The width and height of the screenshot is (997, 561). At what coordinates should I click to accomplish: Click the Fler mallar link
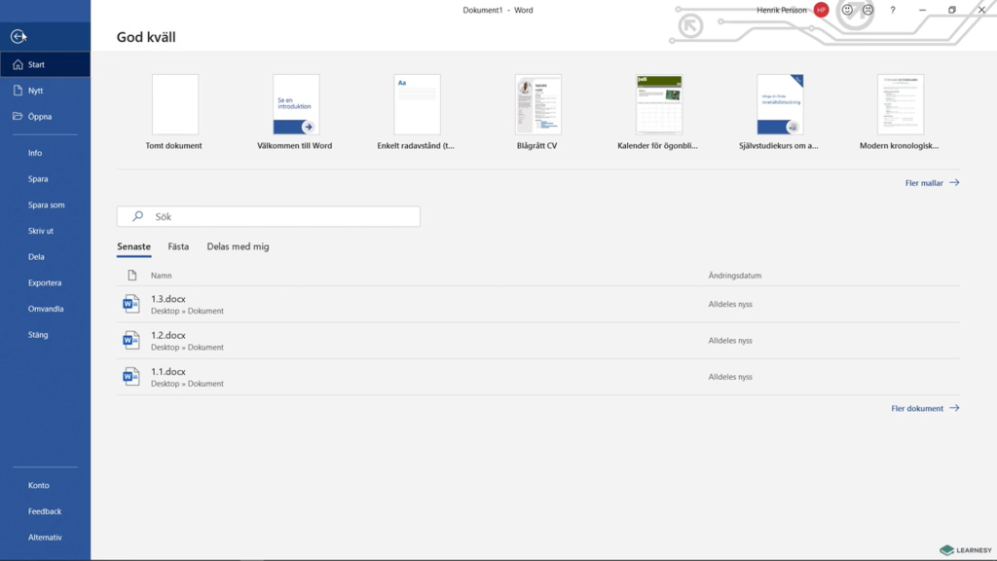pos(932,182)
